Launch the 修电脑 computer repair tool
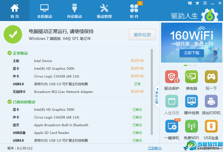Image resolution: width=223 pixels, height=152 pixels. tap(191, 77)
